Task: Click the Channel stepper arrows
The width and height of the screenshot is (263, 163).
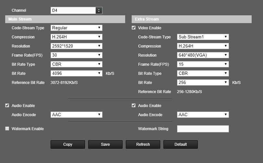Action: [x=99, y=10]
